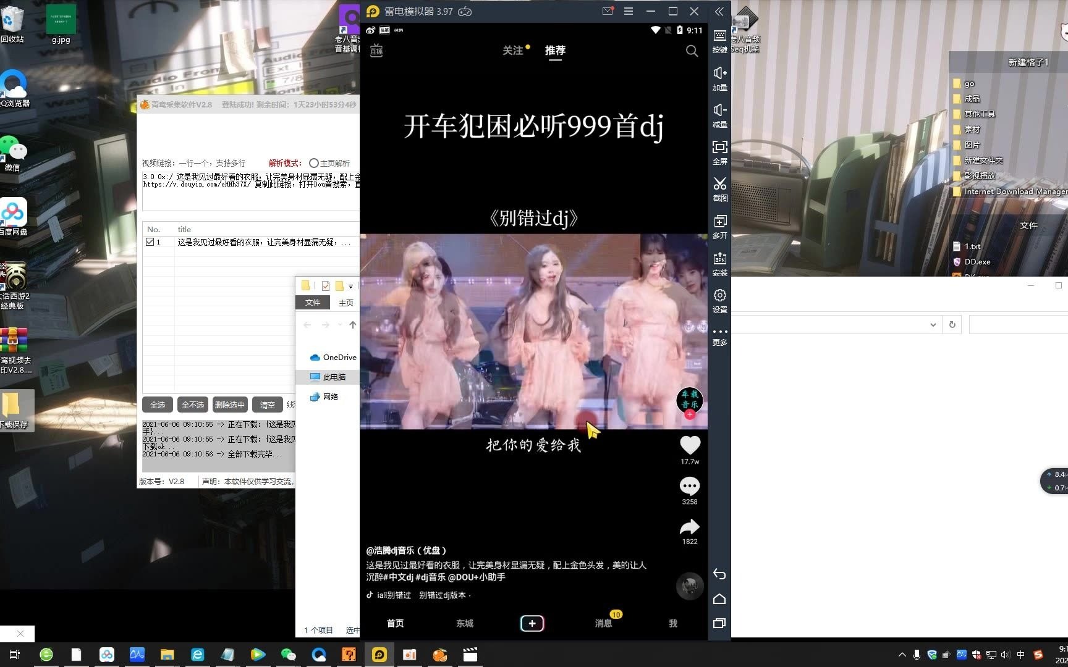Open the comments bubble with 3258

coord(690,486)
